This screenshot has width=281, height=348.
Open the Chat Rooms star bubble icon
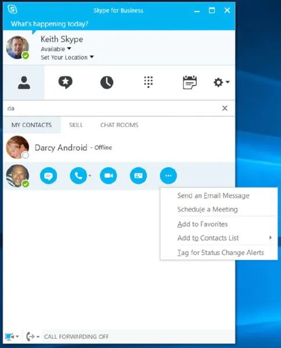click(x=65, y=82)
